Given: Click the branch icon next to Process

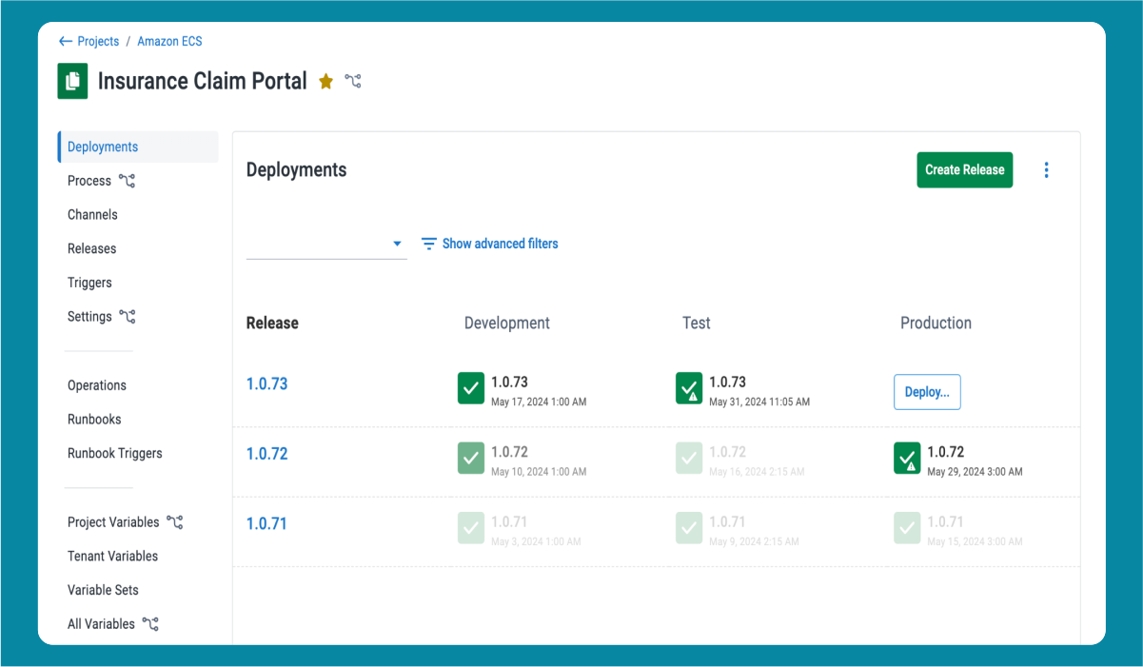Looking at the screenshot, I should click(x=128, y=180).
